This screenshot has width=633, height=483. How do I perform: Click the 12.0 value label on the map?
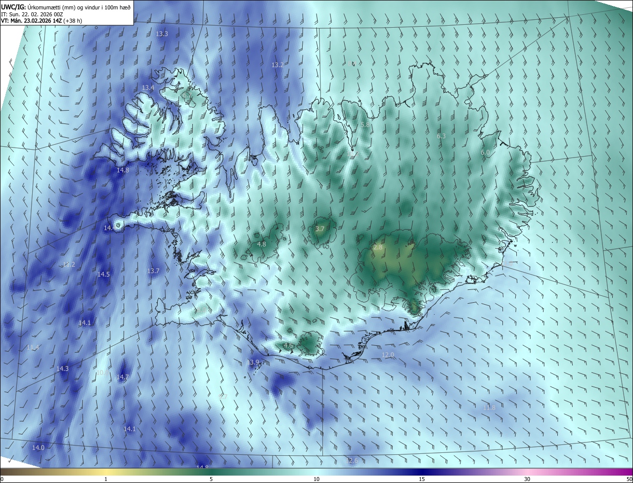click(x=388, y=355)
